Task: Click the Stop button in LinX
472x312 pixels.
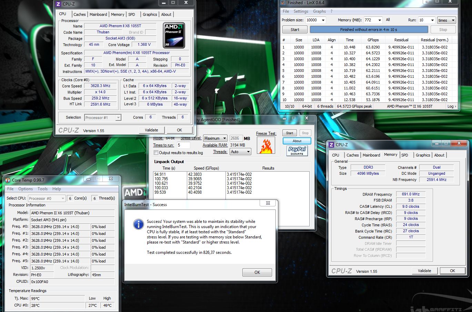Action: pyautogui.click(x=443, y=30)
